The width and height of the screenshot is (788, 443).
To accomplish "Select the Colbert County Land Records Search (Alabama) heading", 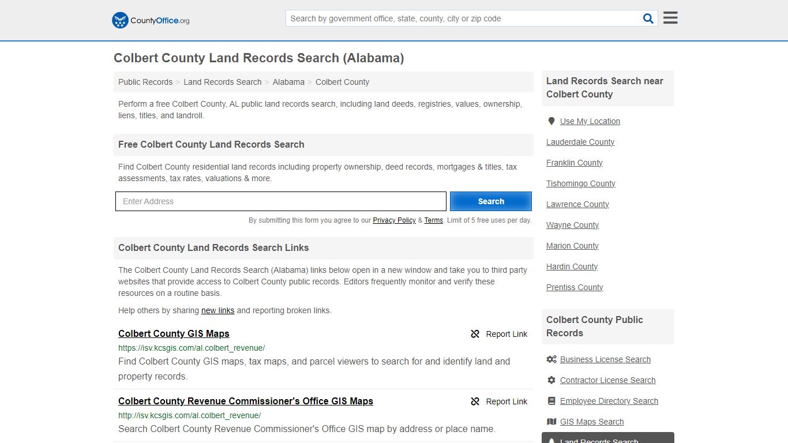I will 259,58.
